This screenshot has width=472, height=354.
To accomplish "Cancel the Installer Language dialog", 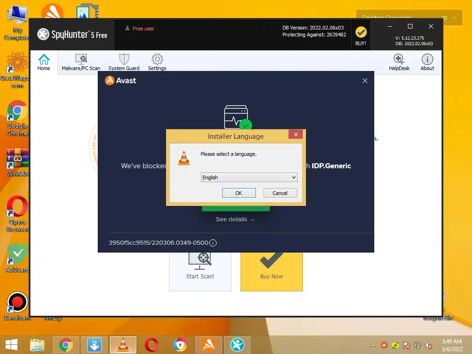I will point(280,193).
